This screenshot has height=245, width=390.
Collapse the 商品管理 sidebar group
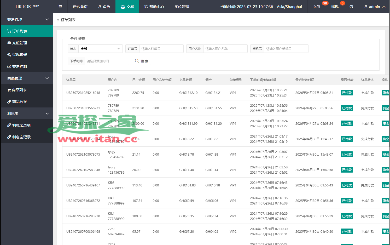[x=27, y=78]
